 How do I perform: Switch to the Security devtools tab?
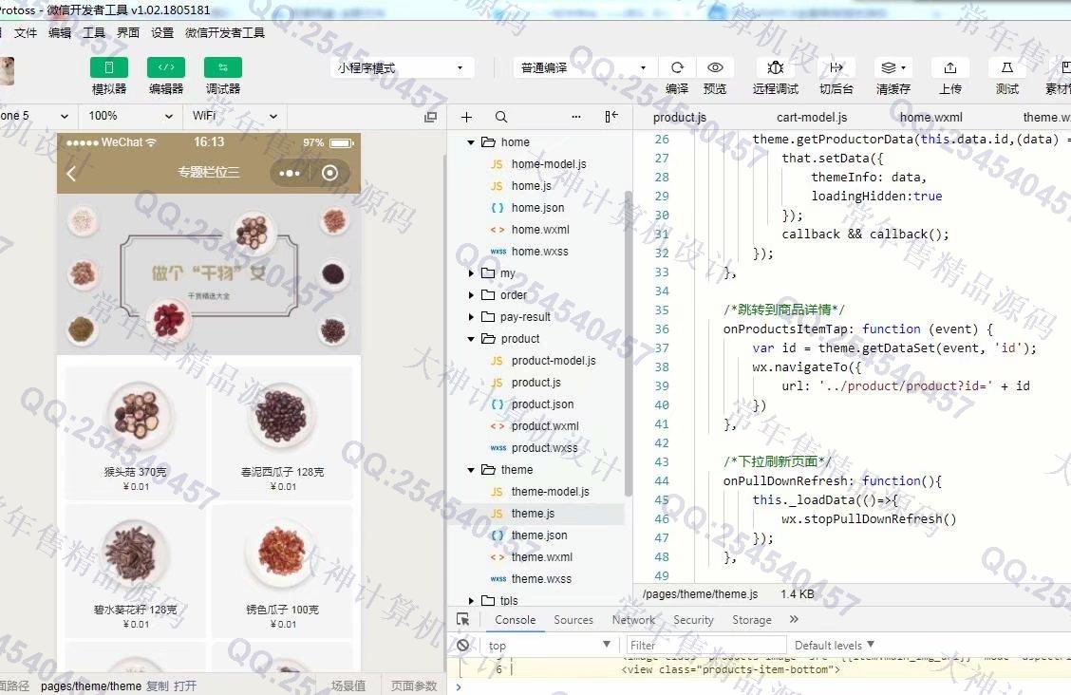693,620
